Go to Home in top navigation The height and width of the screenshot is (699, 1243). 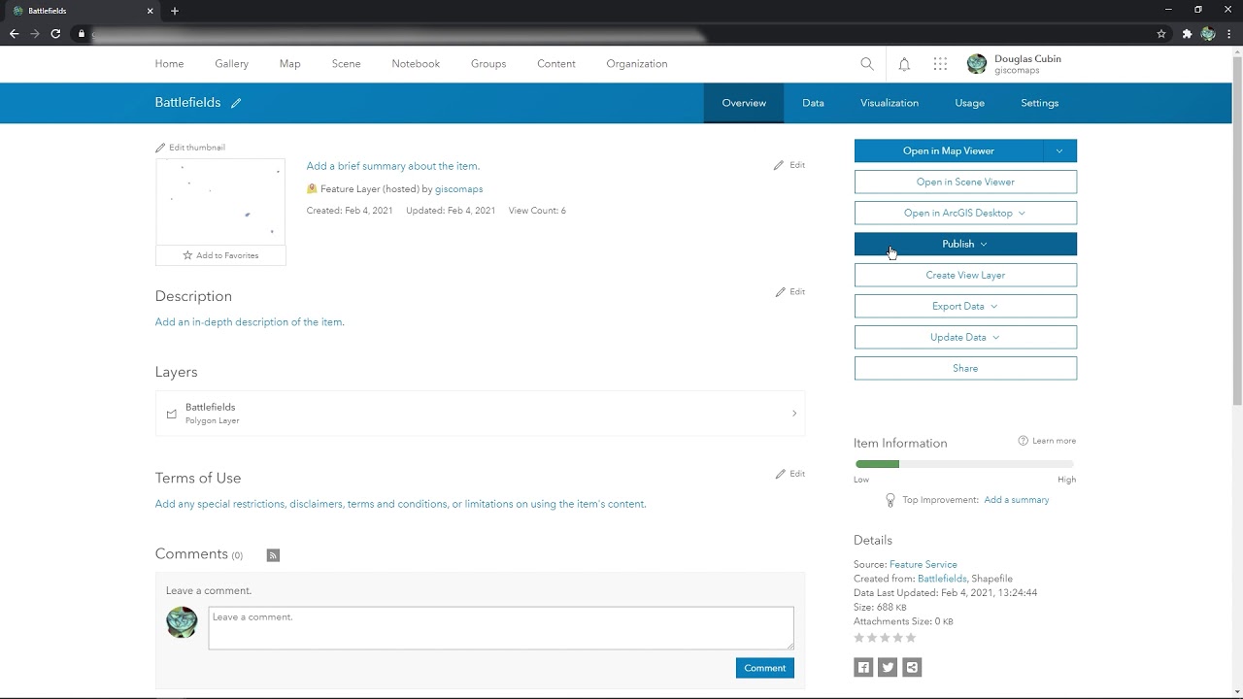coord(169,64)
